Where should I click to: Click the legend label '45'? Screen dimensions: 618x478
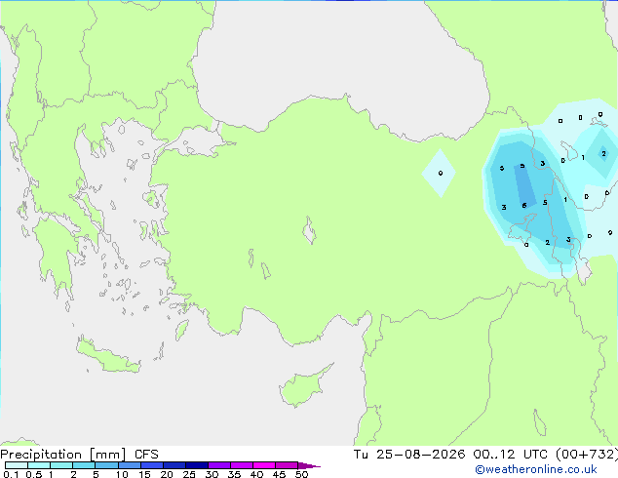coord(279,474)
